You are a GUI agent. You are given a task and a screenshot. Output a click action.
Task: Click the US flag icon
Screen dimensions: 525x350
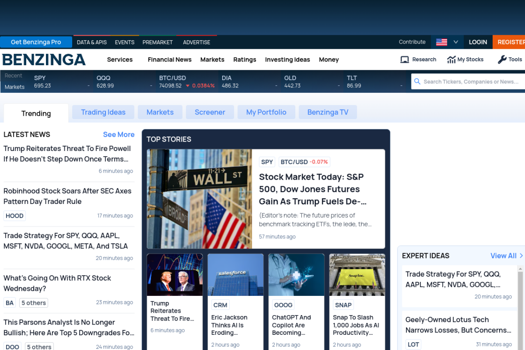tap(441, 42)
